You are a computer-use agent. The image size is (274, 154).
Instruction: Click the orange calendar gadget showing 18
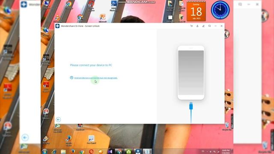coord(196,11)
